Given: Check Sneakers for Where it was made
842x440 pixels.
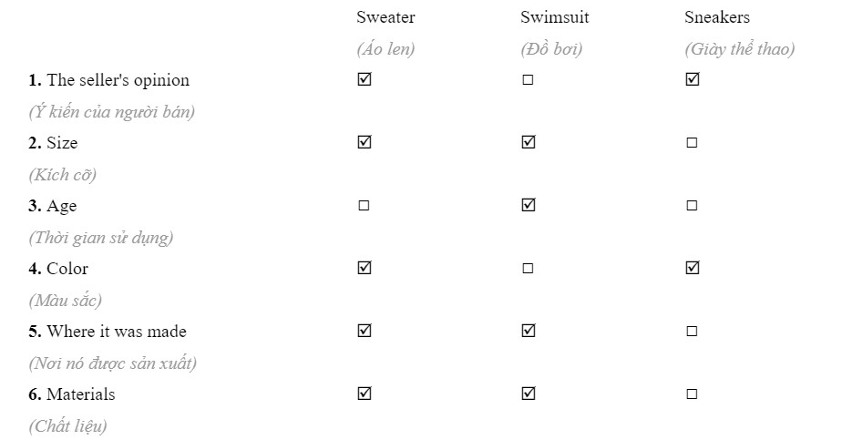Looking at the screenshot, I should (692, 332).
